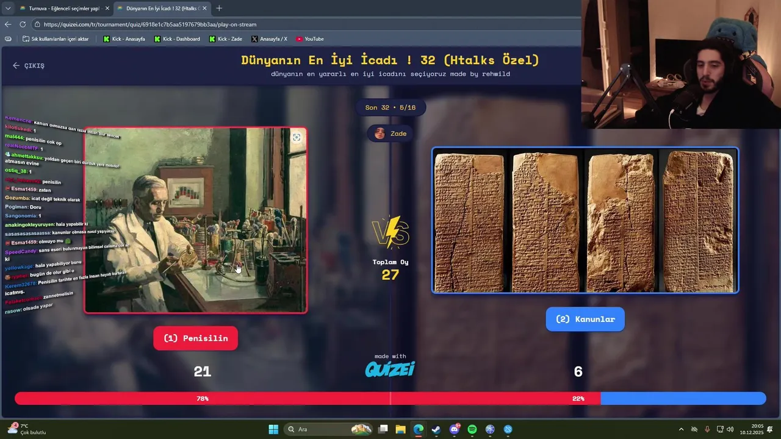Open the notifications bell icon
Screen dimensions: 781x439
(x=771, y=429)
